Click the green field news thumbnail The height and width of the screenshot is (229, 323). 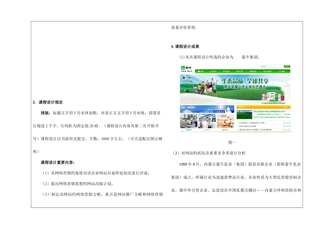point(244,114)
